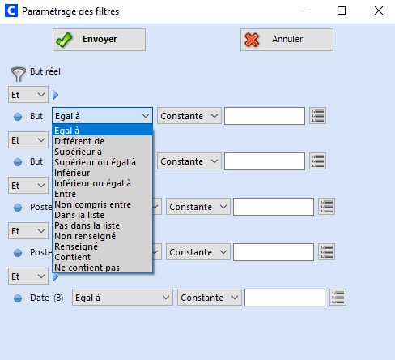Open Constante dropdown in Date_(B) row
Image resolution: width=395 pixels, height=360 pixels.
210,298
